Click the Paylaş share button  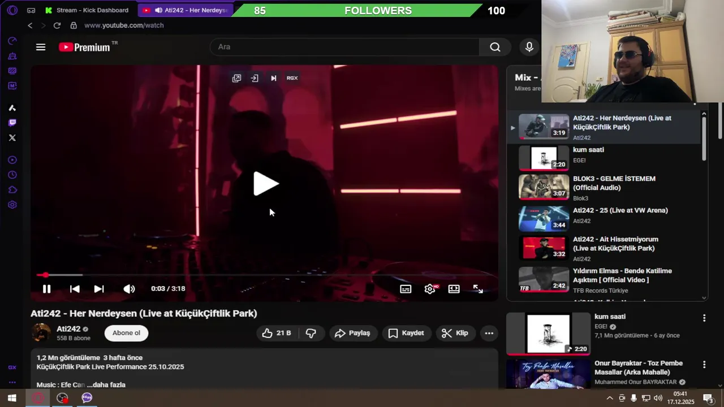[x=352, y=333]
